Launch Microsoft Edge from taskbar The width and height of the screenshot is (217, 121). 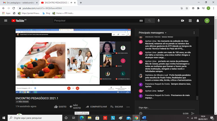click(82, 118)
